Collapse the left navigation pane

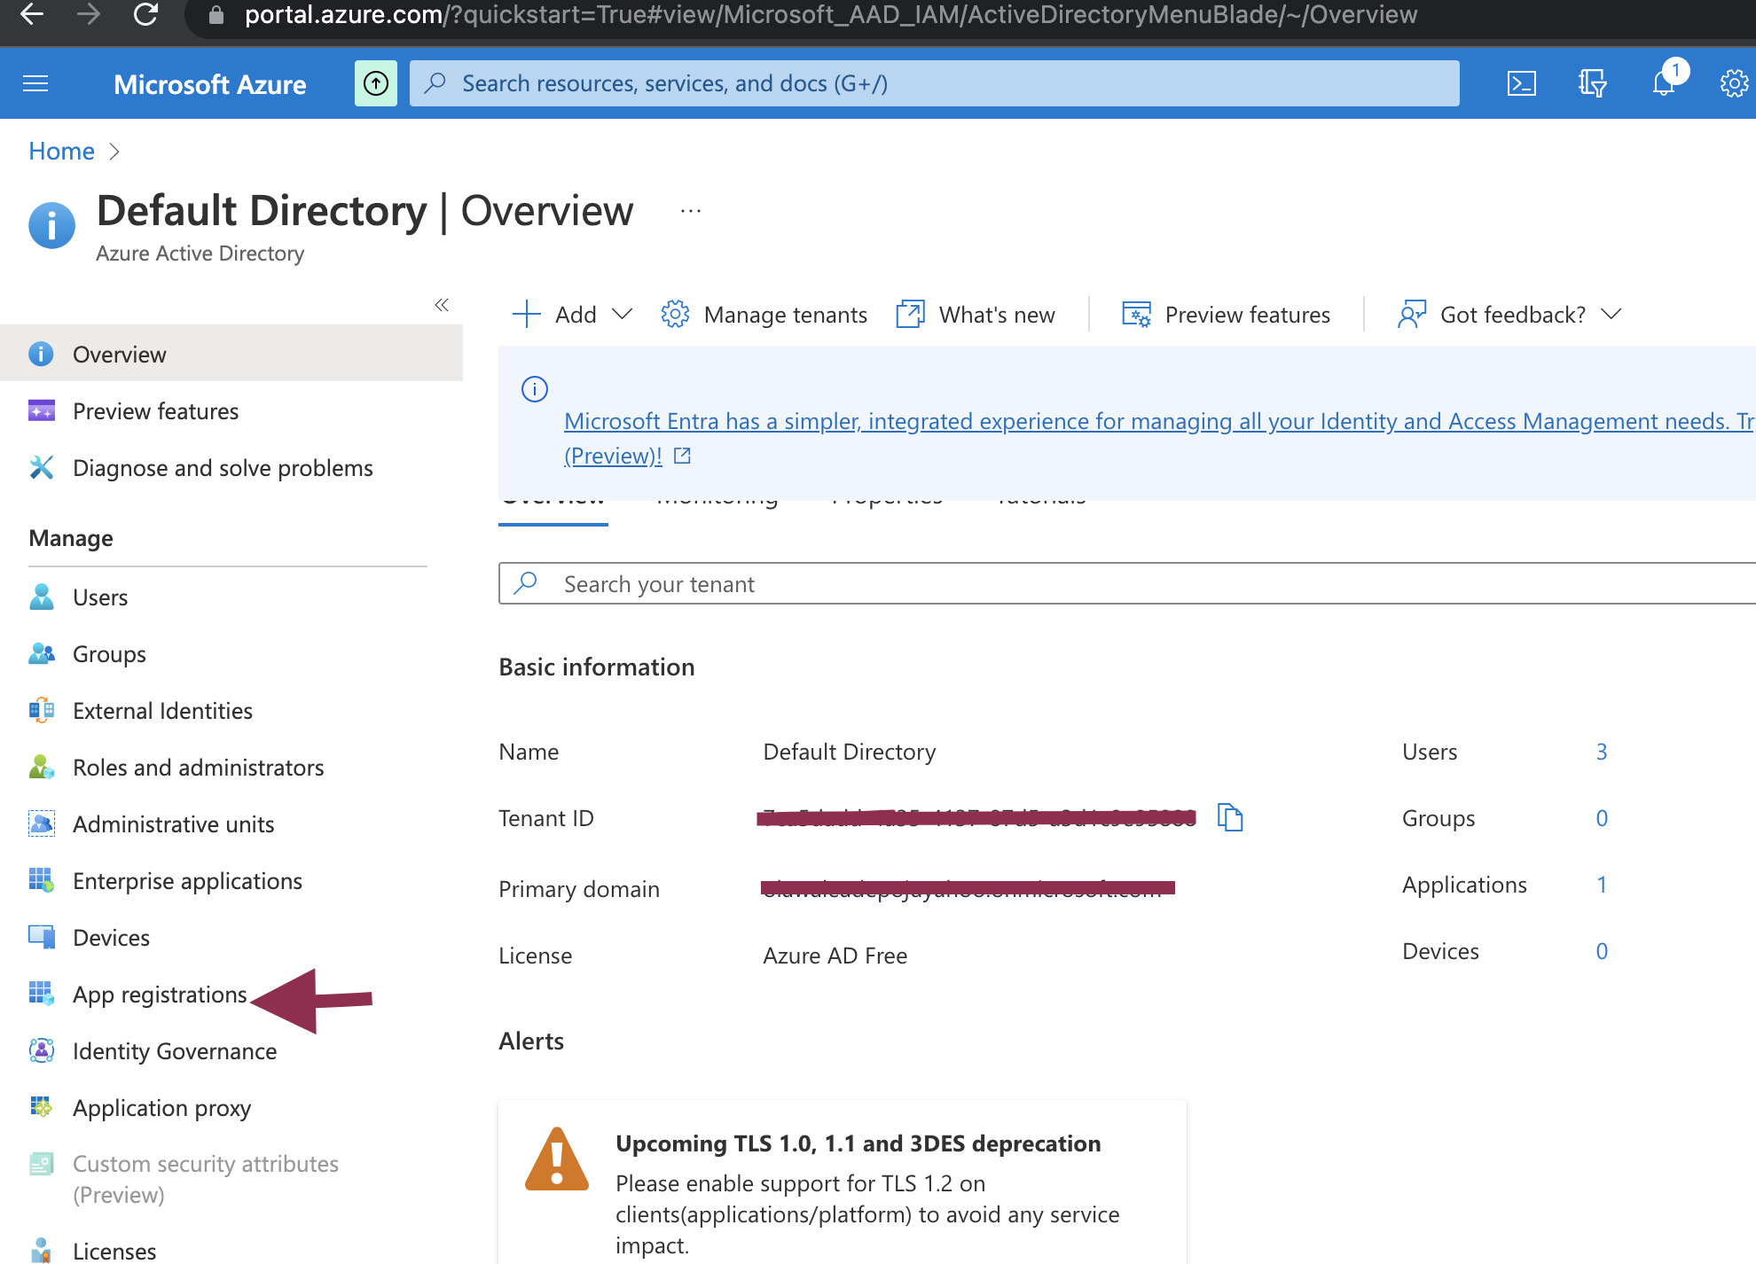[x=442, y=305]
